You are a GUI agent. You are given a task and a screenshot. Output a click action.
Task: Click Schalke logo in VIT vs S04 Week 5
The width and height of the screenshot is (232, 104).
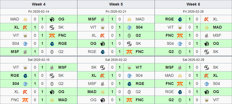click(129, 27)
